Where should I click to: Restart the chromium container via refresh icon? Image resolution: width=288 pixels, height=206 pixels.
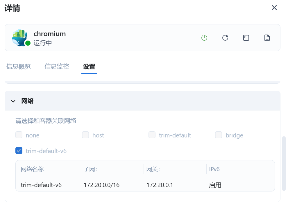[x=225, y=38]
